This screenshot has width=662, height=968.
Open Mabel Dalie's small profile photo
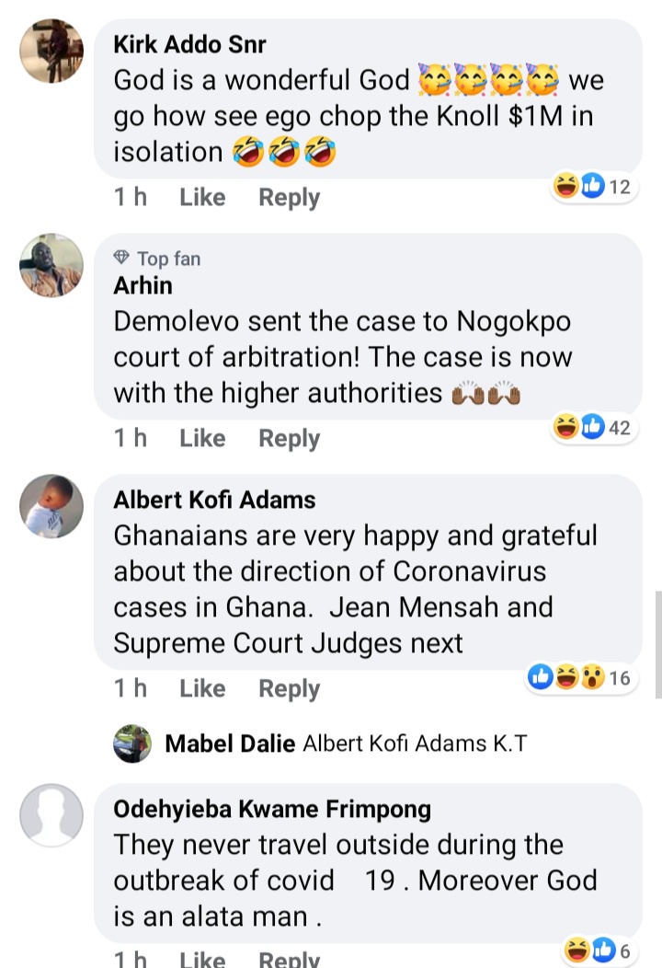tap(132, 743)
